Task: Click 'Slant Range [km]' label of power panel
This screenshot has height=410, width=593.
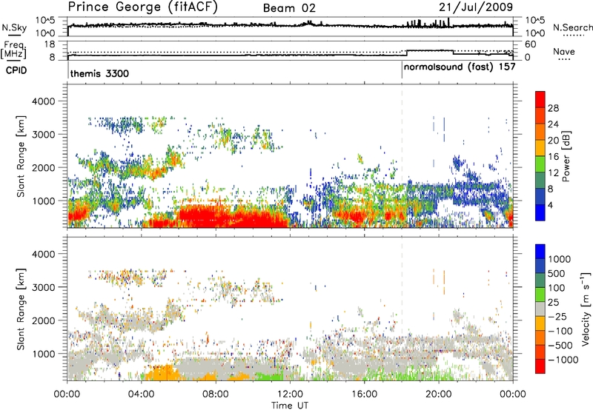Action: click(21, 156)
